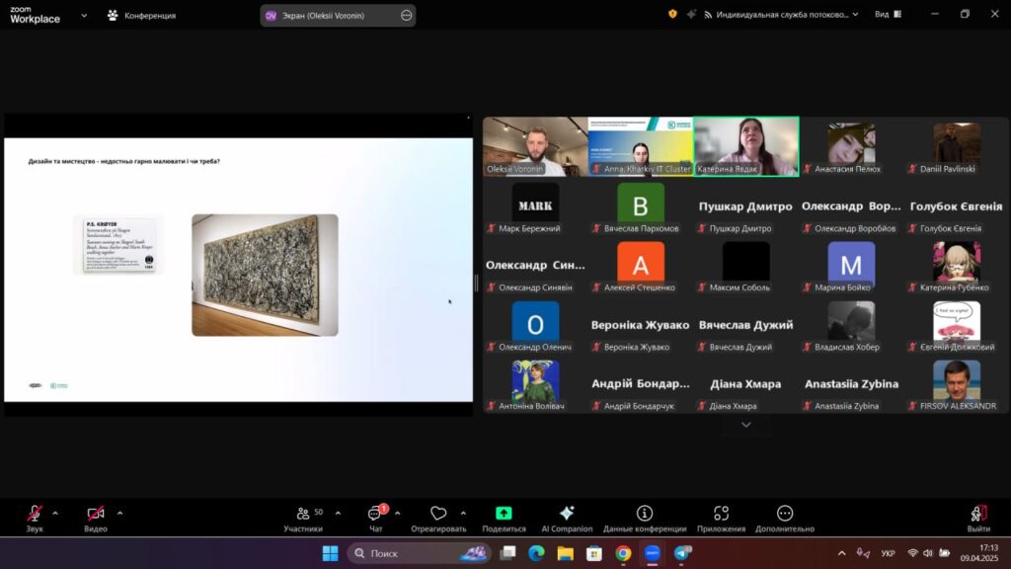
Task: Launch Microsoft Edge from the taskbar
Action: click(536, 553)
